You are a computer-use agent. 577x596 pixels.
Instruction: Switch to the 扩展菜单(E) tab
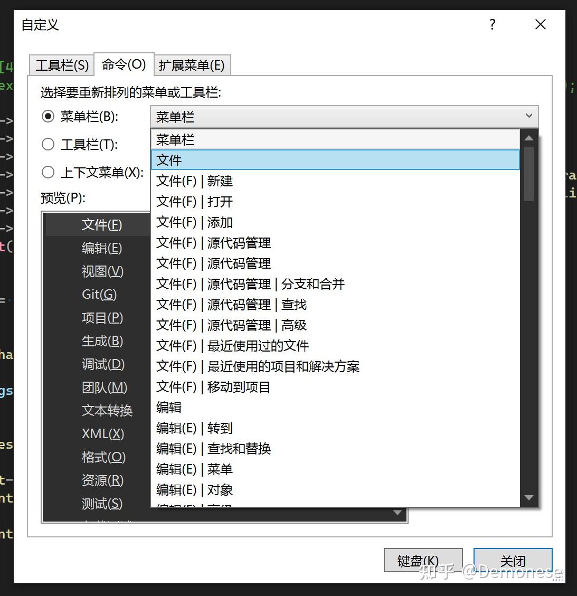(x=192, y=64)
